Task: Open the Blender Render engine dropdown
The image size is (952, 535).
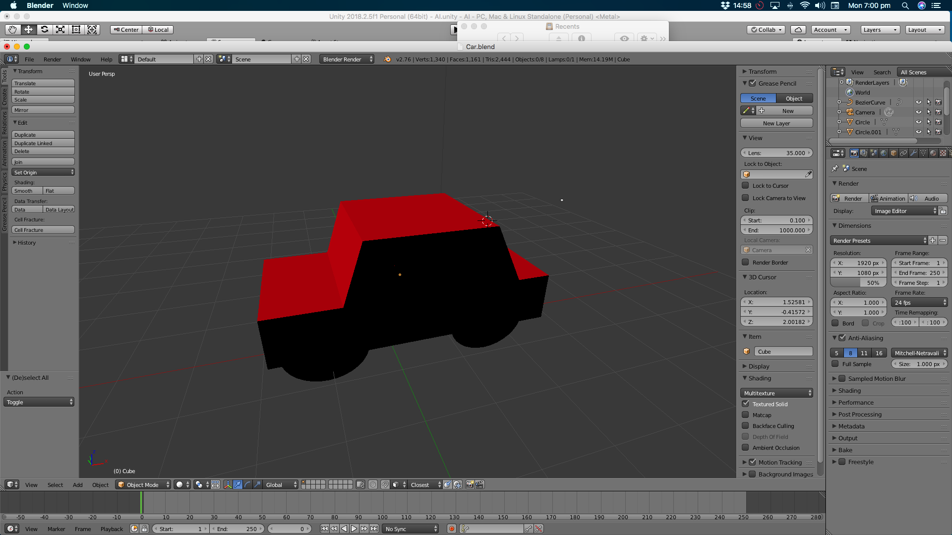Action: pyautogui.click(x=347, y=59)
